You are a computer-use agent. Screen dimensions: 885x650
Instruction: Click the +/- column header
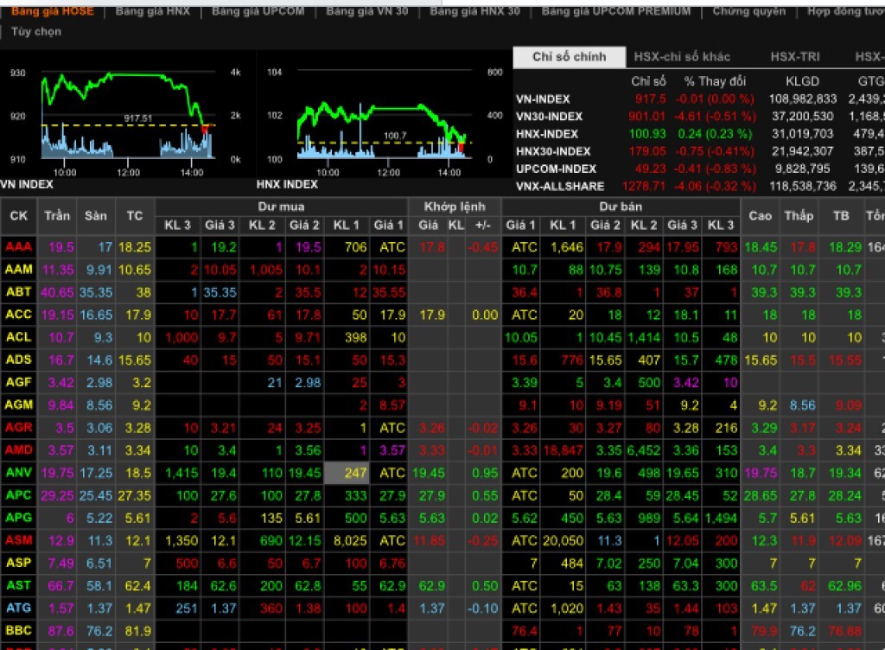(x=483, y=225)
